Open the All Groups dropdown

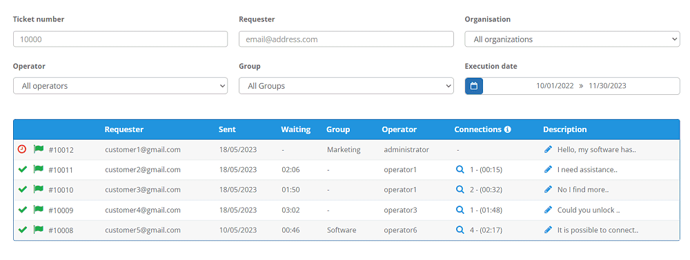346,86
